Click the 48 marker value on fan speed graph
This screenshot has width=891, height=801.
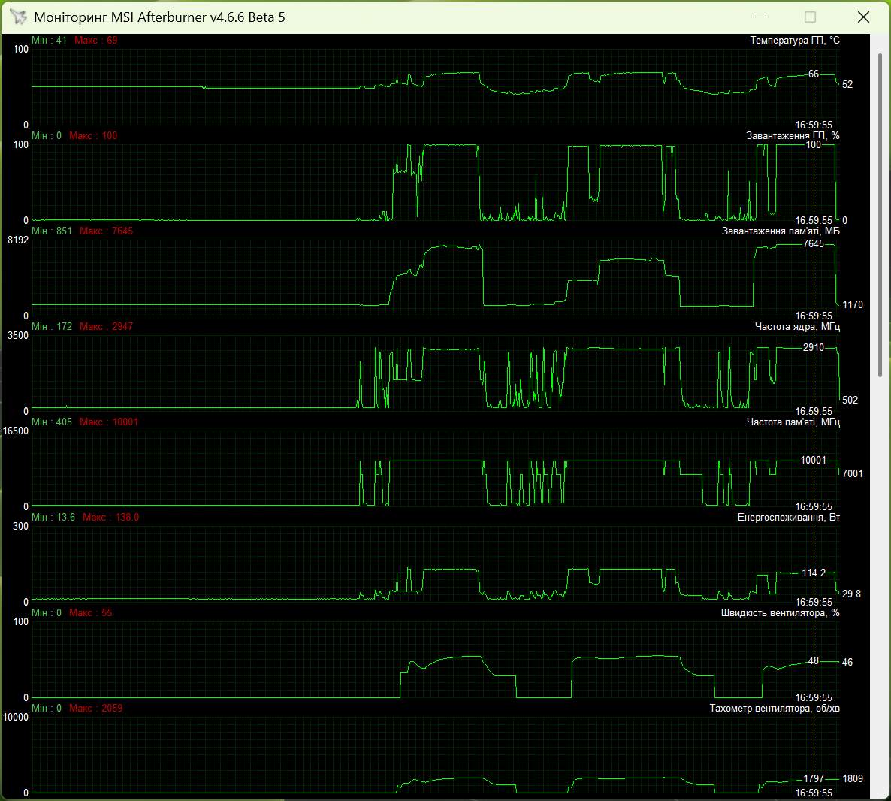814,662
